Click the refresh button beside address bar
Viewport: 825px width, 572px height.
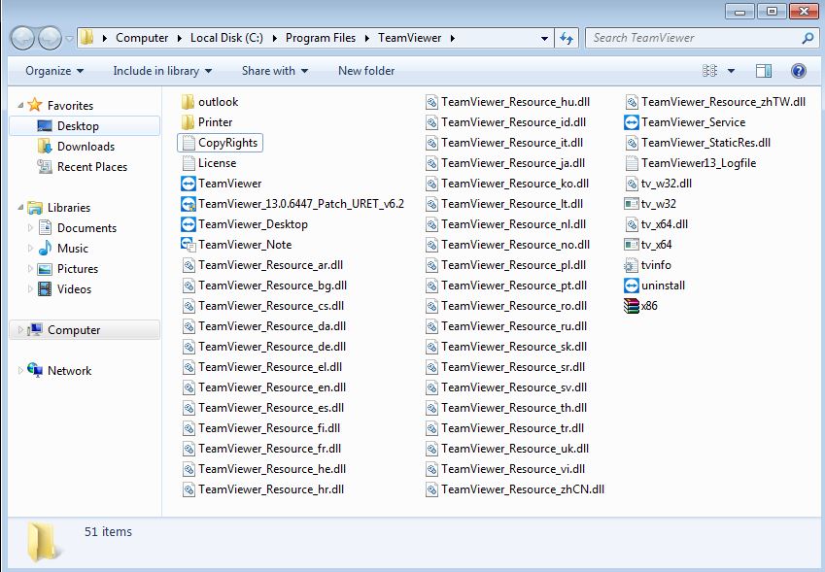[567, 38]
